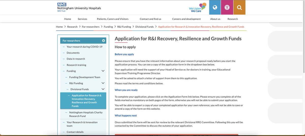This screenshot has height=136, width=305.
Task: Open the blue globe language icon
Action: [x=215, y=7]
